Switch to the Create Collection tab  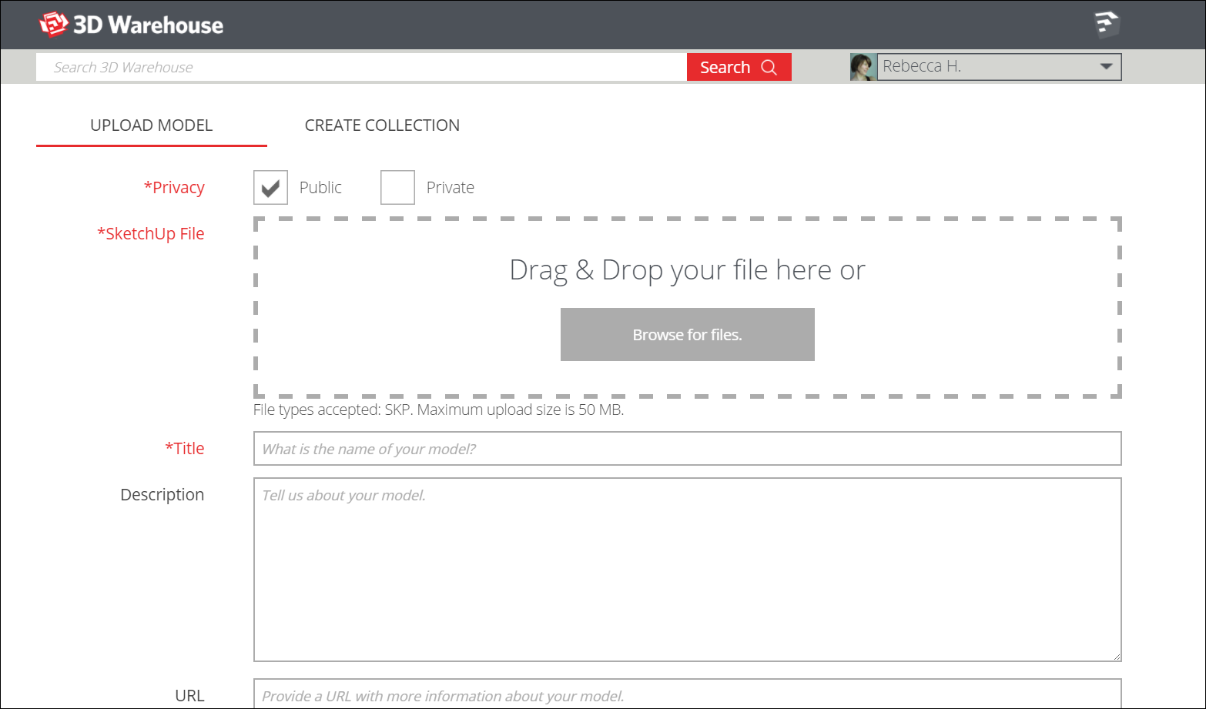click(382, 125)
